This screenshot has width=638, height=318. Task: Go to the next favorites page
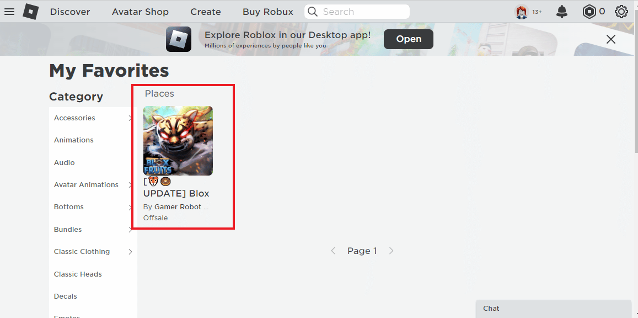(391, 251)
